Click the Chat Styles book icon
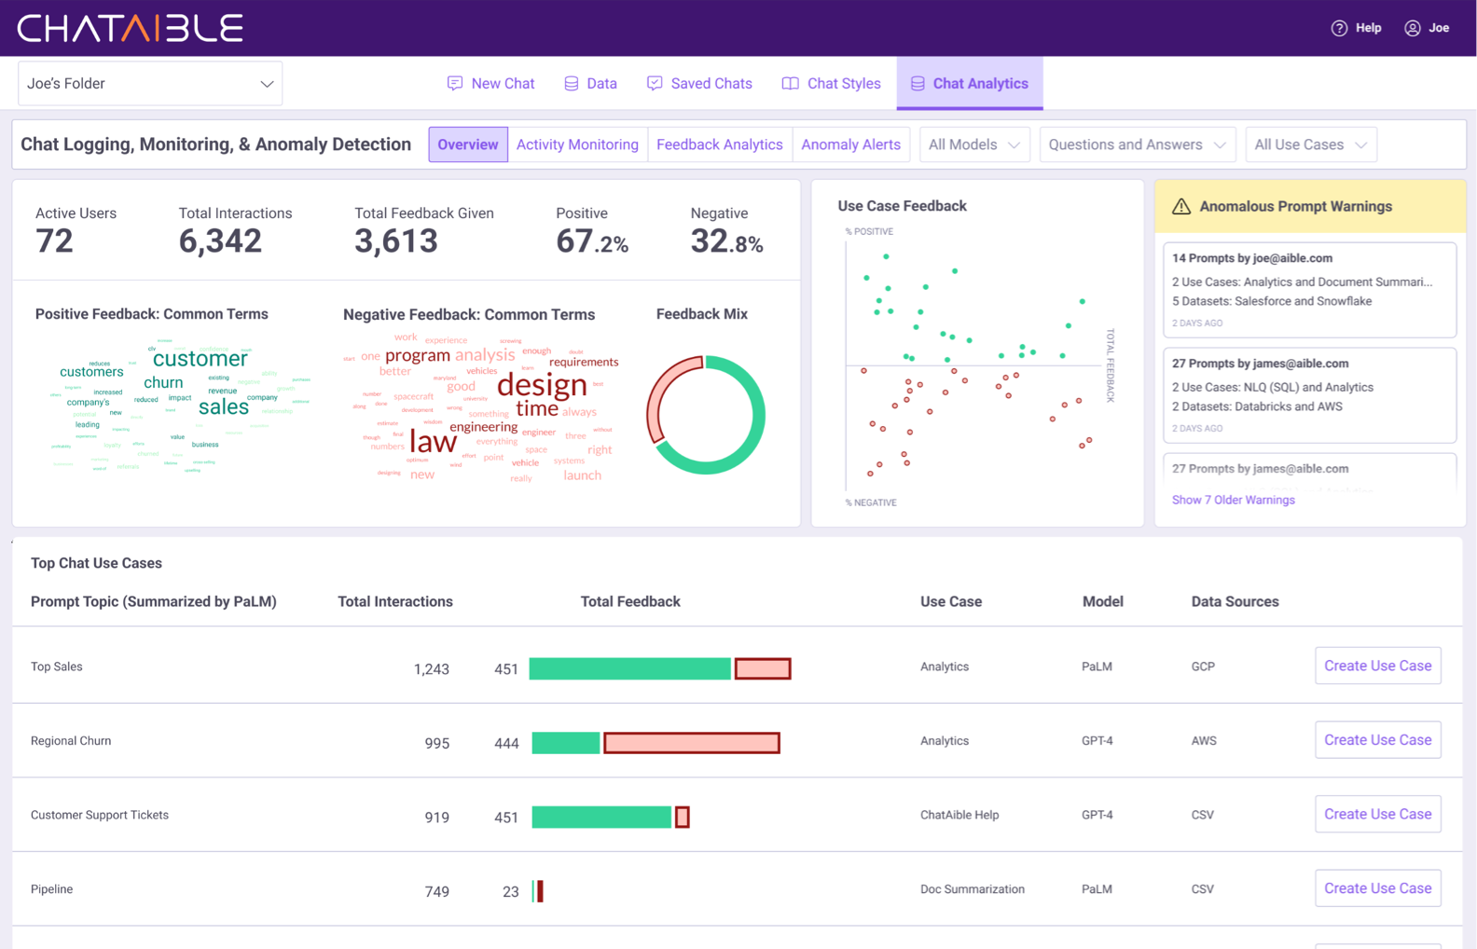 point(790,84)
